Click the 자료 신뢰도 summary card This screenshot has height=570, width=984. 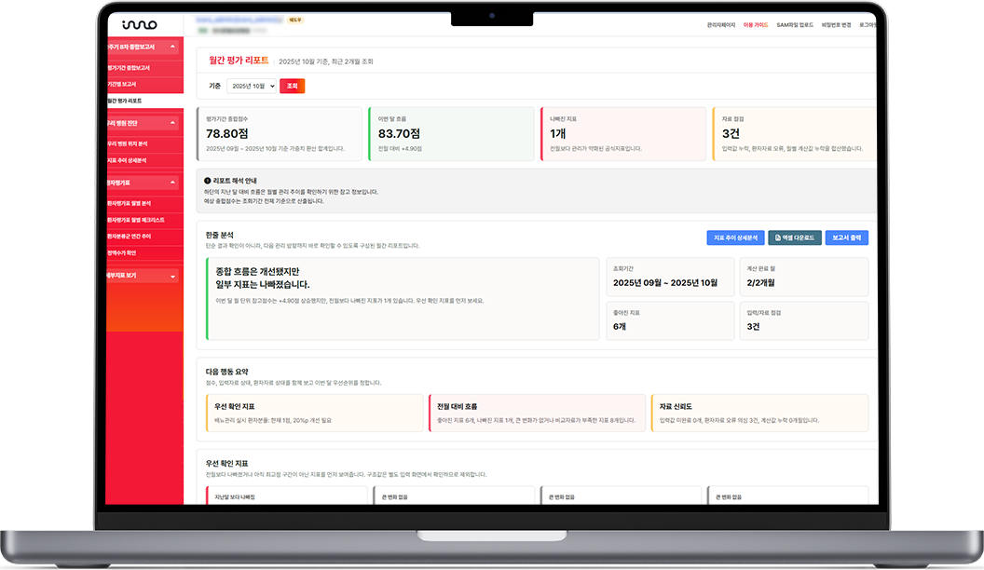pos(759,413)
